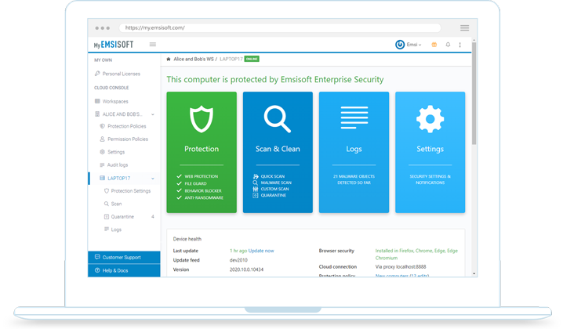Screen dimensions: 563x329
Task: Open Scan under LAPTOP17
Action: pyautogui.click(x=116, y=204)
